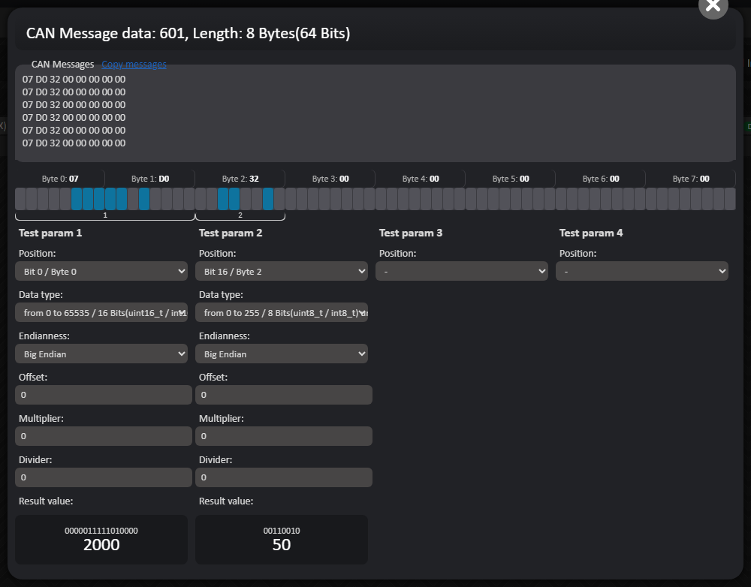Click the Test param 2 heading

click(231, 233)
